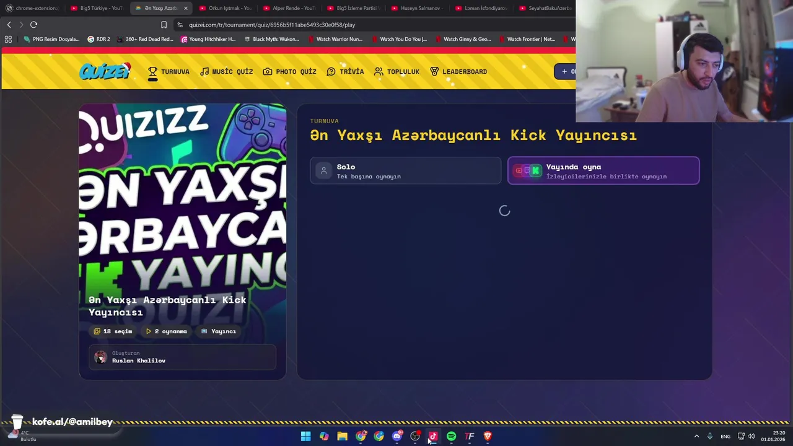Click the Quizei logo
The height and width of the screenshot is (446, 793).
click(105, 71)
